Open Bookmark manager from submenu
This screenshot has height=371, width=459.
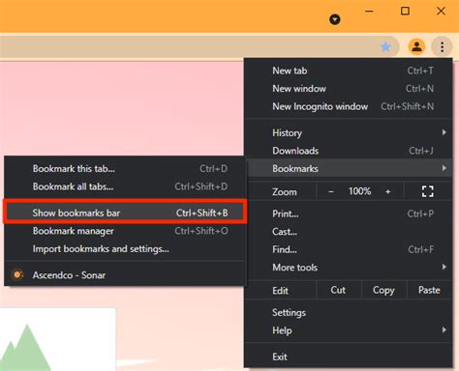pos(125,231)
